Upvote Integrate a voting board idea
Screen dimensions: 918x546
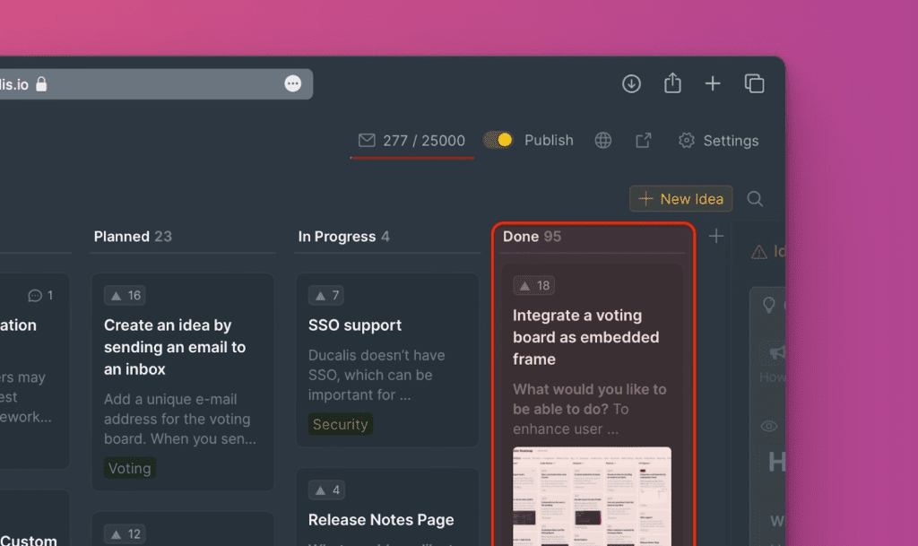point(533,286)
